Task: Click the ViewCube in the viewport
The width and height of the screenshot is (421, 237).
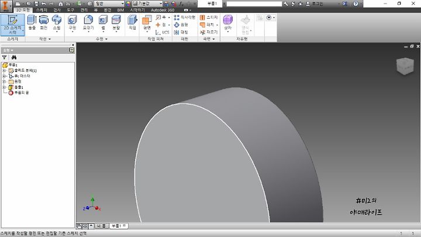Action: coord(405,66)
